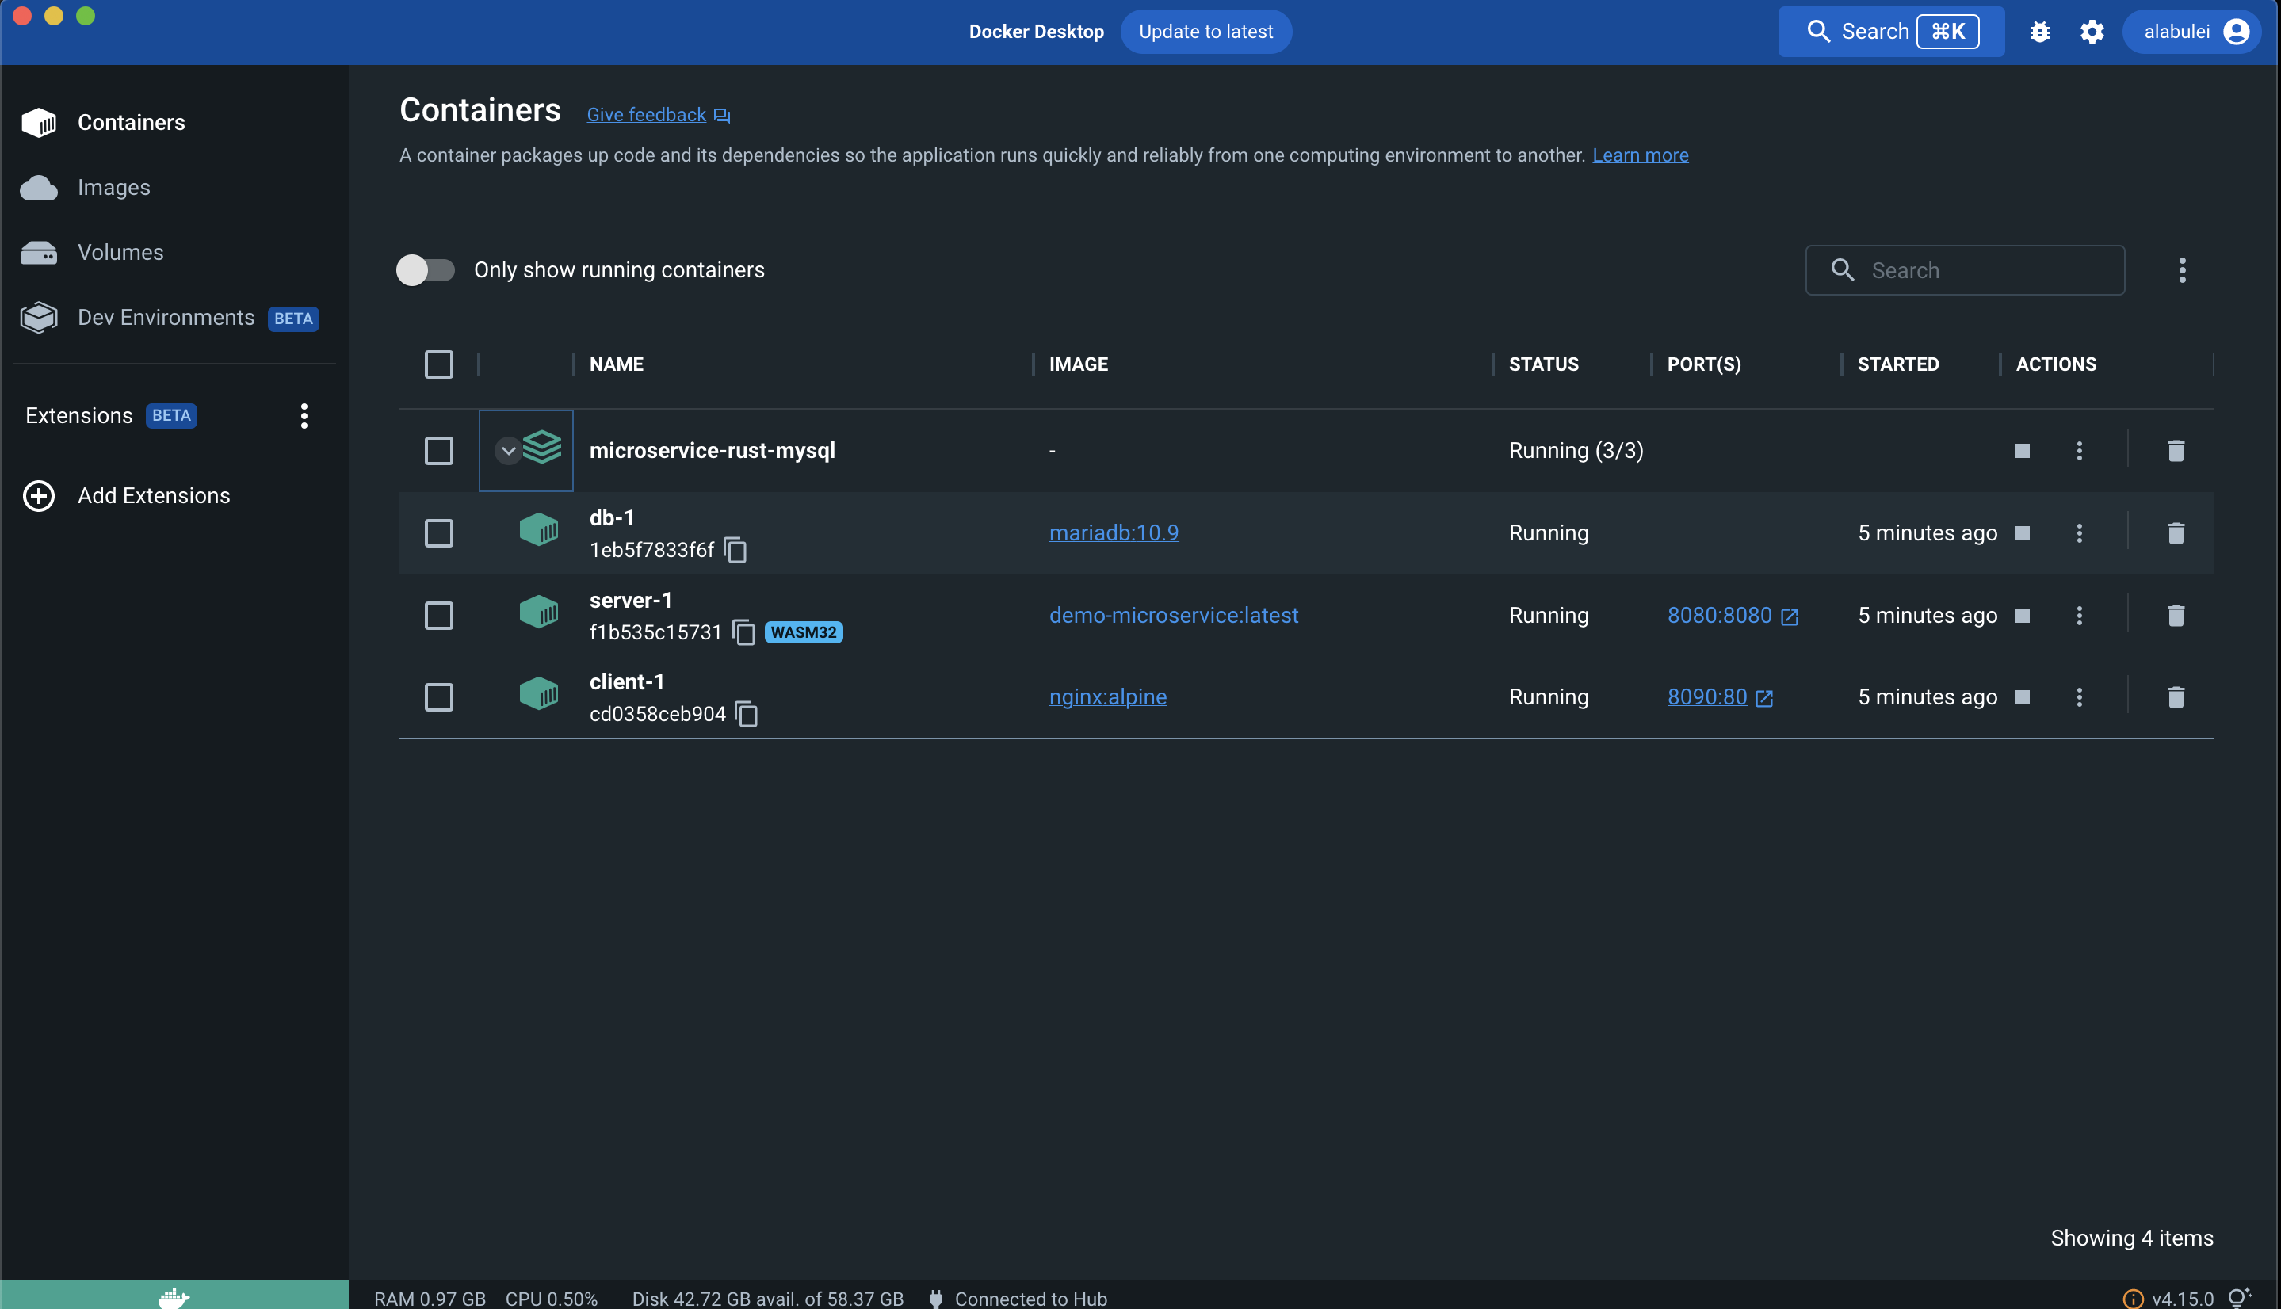Screen dimensions: 2281x1309
Task: Sort by the IMAGE column header
Action: click(x=1078, y=364)
